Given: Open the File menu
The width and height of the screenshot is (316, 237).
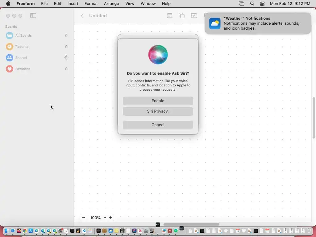Looking at the screenshot, I should pos(44,4).
